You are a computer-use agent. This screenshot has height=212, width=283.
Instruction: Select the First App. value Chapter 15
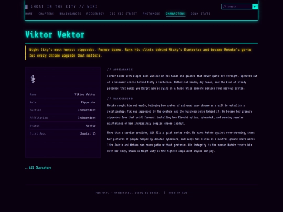tap(88, 133)
